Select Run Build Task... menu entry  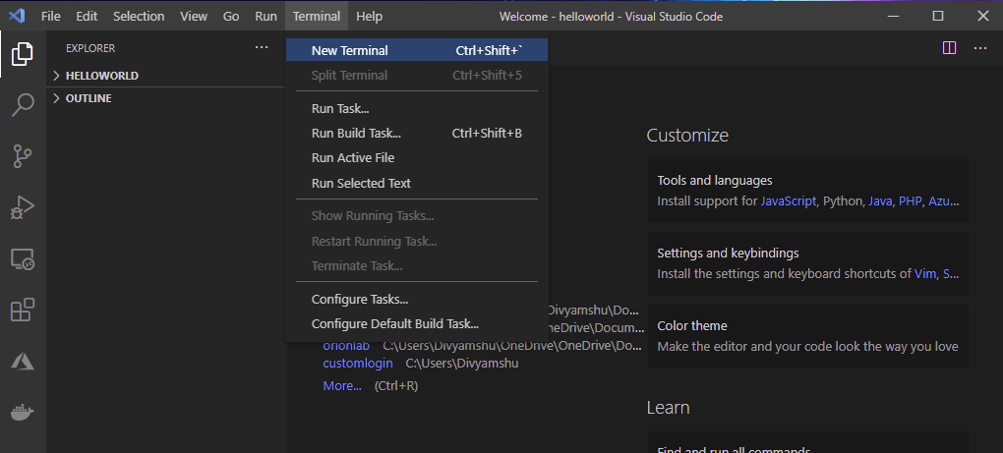pyautogui.click(x=417, y=134)
